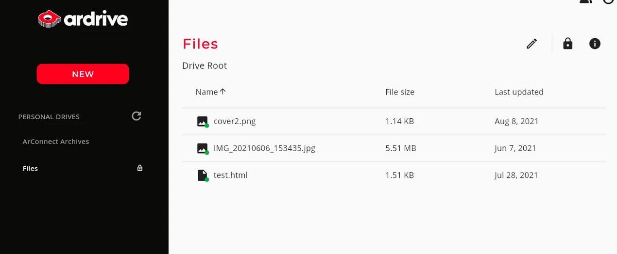Screen dimensions: 617x254
Task: Open the test.html file
Action: pos(231,175)
